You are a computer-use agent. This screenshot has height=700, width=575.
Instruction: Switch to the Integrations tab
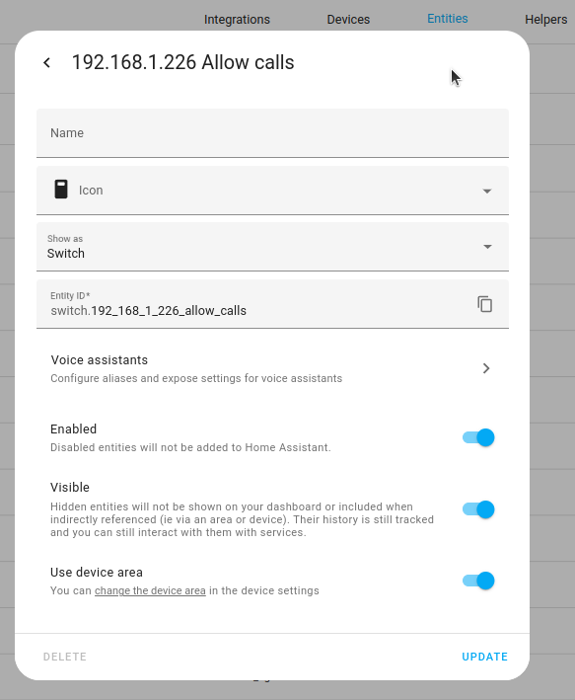237,20
